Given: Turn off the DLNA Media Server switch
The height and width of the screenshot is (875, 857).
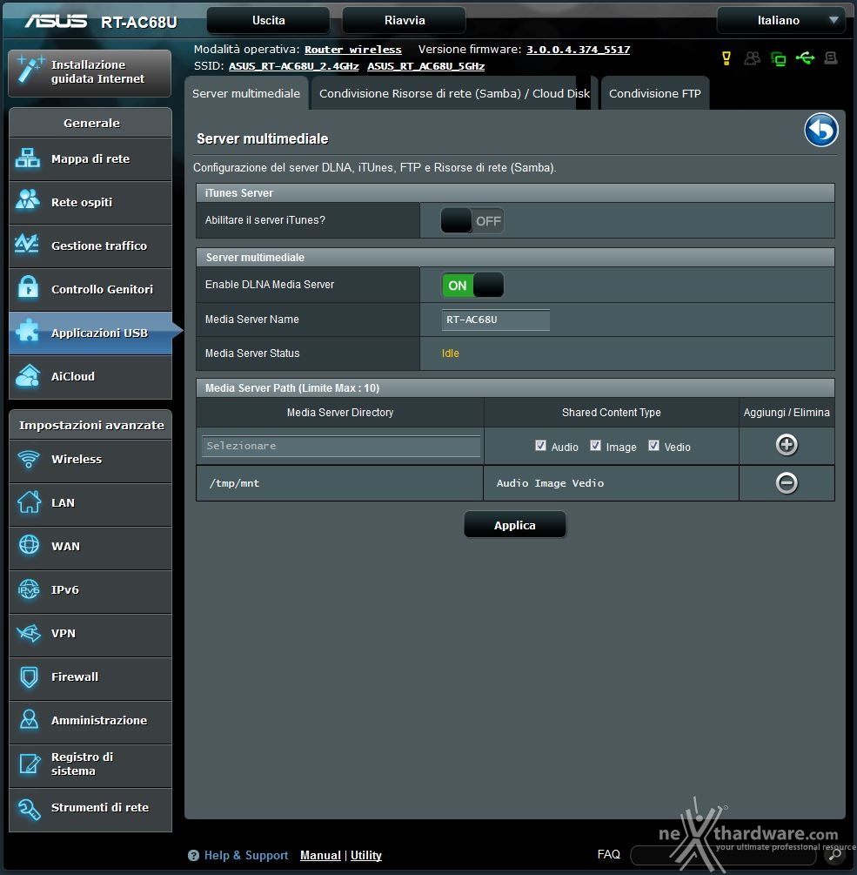Looking at the screenshot, I should coord(472,286).
